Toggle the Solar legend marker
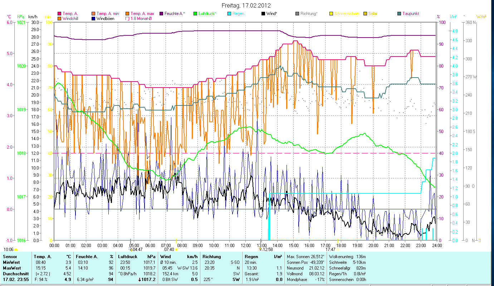Viewport: 494px width, 286px height. click(365, 14)
